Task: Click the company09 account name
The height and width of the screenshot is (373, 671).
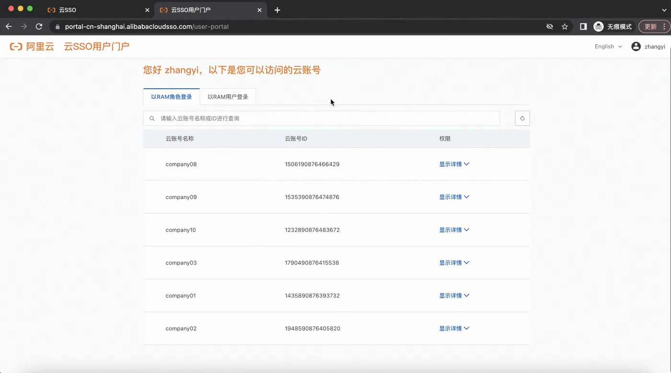Action: click(x=181, y=197)
